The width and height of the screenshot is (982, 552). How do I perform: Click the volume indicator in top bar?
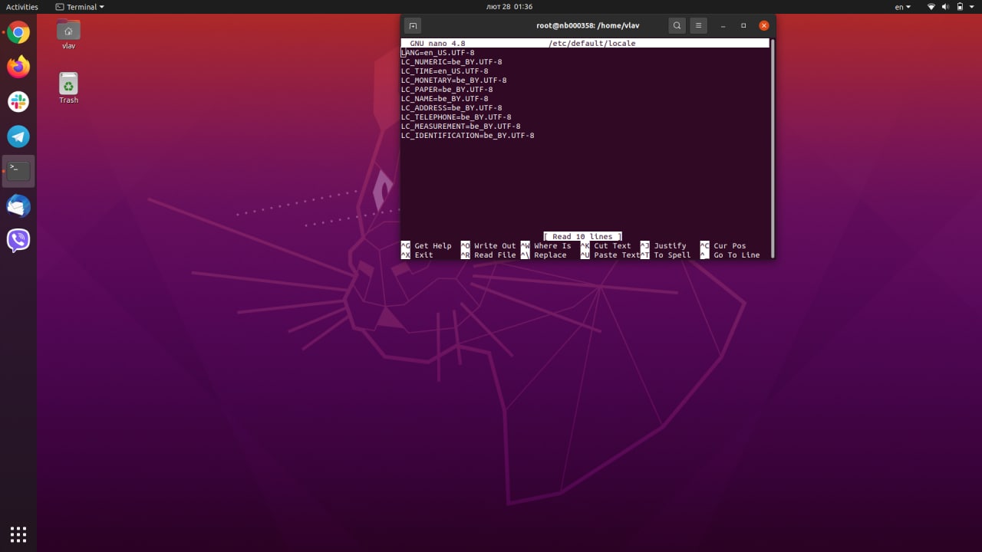pyautogui.click(x=946, y=7)
